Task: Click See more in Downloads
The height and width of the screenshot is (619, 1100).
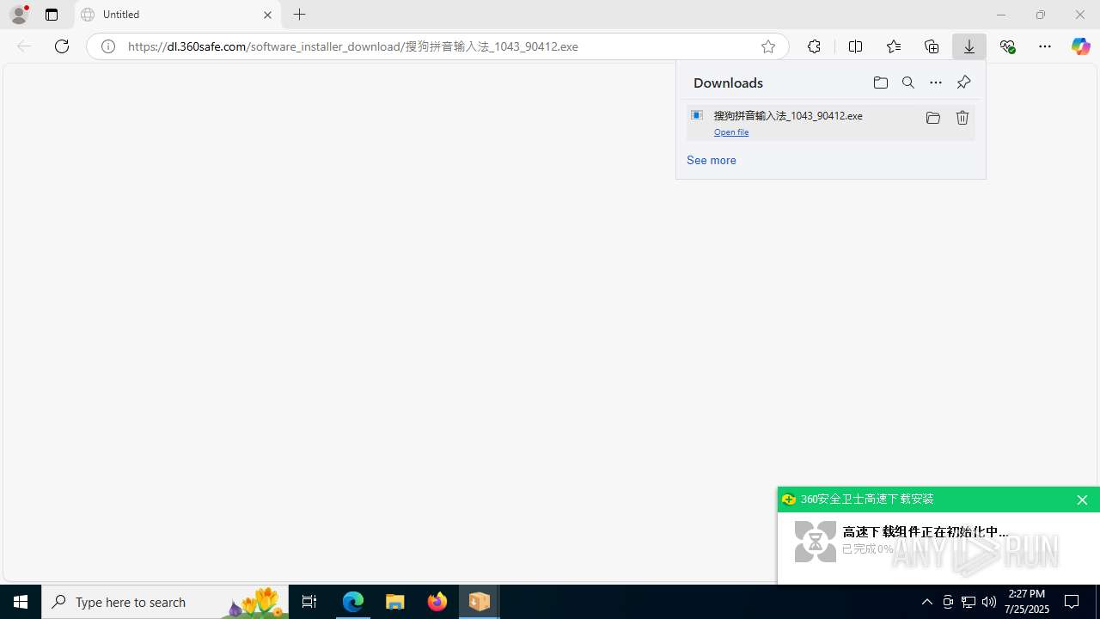Action: pyautogui.click(x=712, y=160)
